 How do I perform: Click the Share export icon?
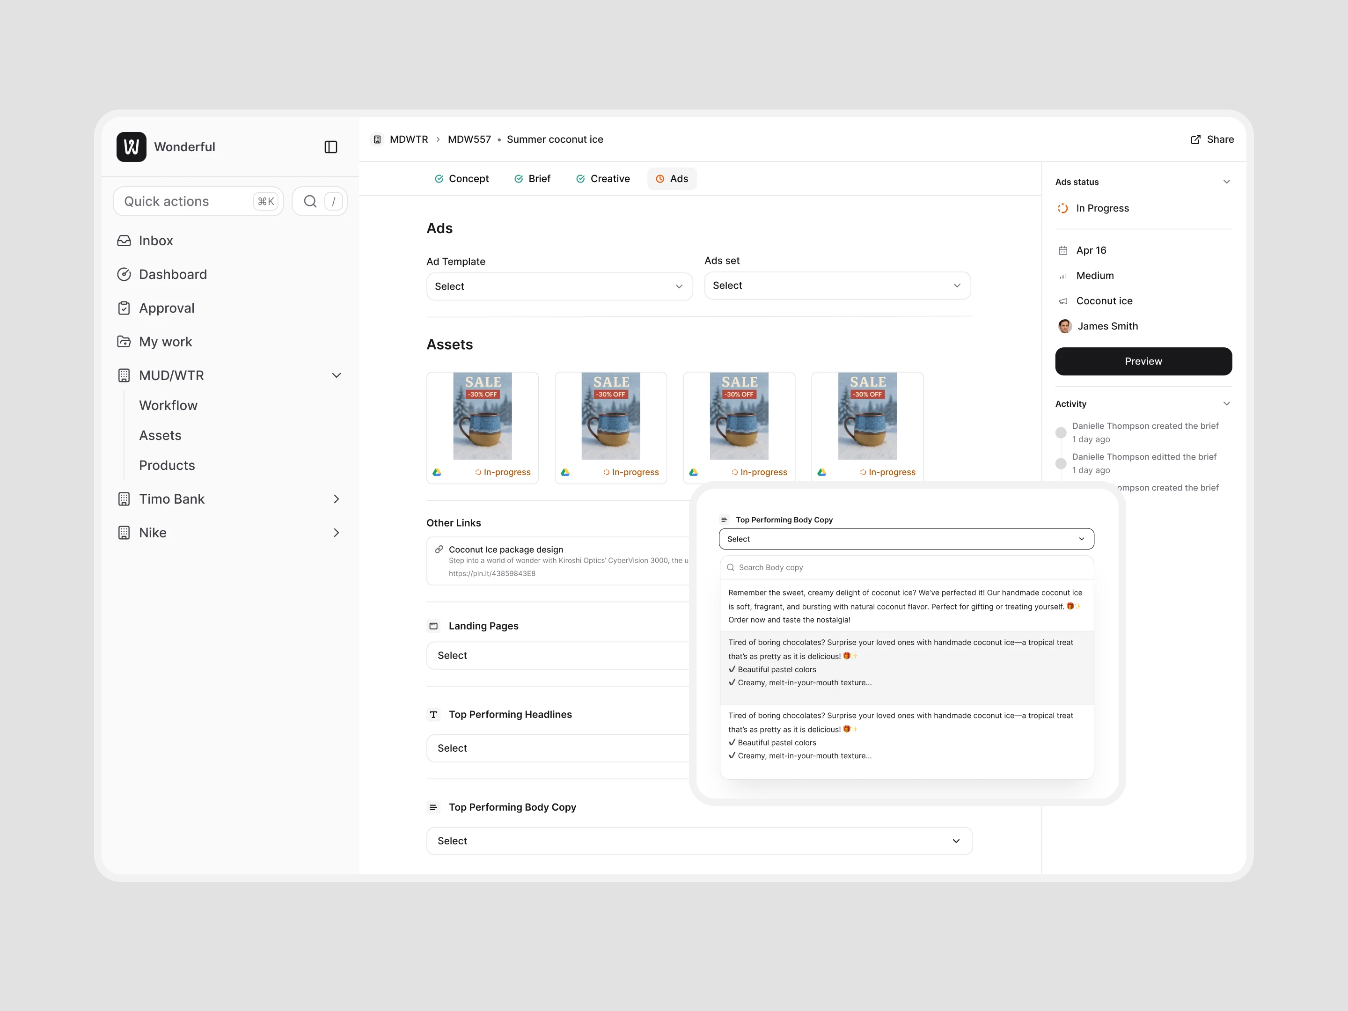tap(1195, 139)
